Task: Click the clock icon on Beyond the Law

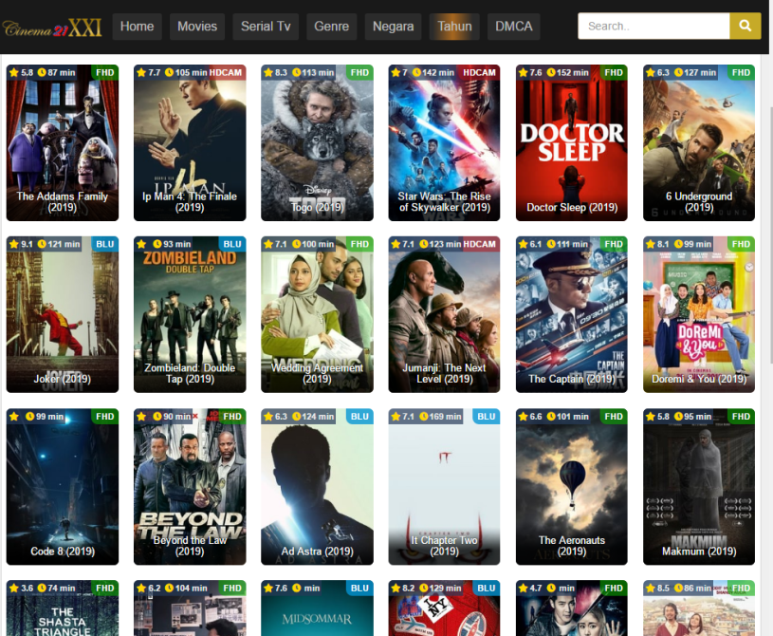Action: pos(157,417)
